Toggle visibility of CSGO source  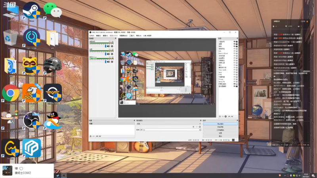click(235, 74)
